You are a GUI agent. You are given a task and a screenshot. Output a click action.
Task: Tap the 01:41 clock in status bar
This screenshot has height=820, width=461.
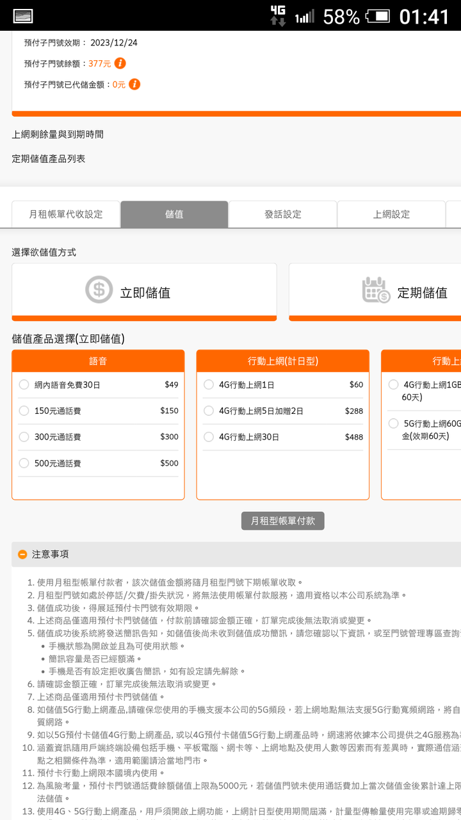coord(425,17)
